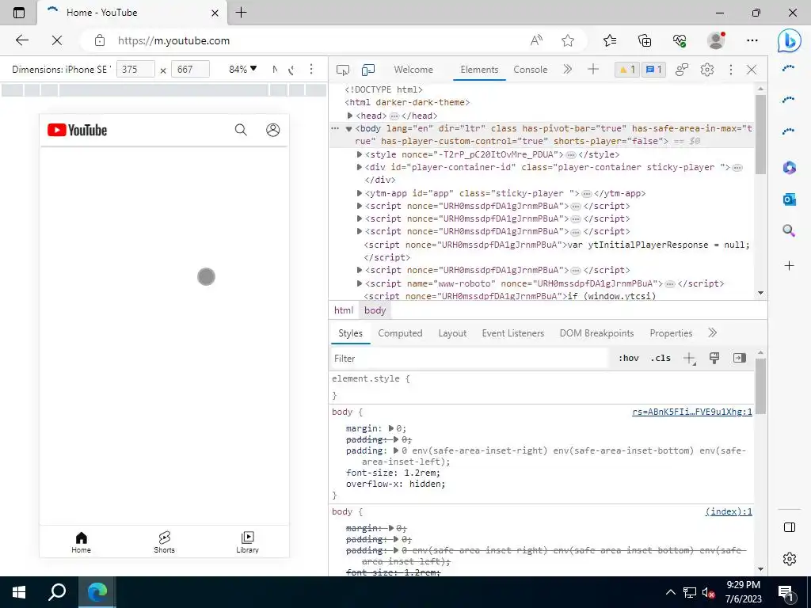Viewport: 811px width, 608px height.
Task: Open the Computed styles tab
Action: click(400, 333)
